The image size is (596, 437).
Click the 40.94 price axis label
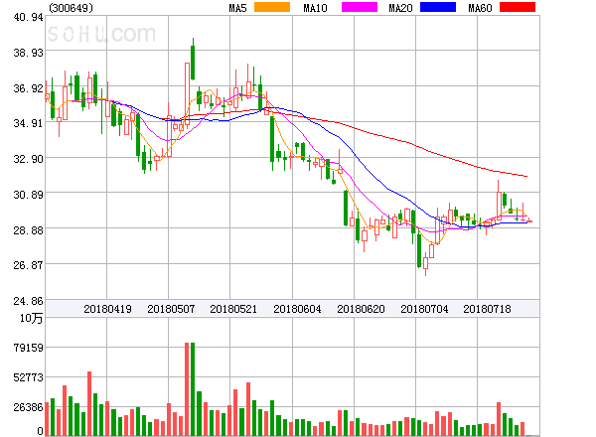tap(28, 17)
